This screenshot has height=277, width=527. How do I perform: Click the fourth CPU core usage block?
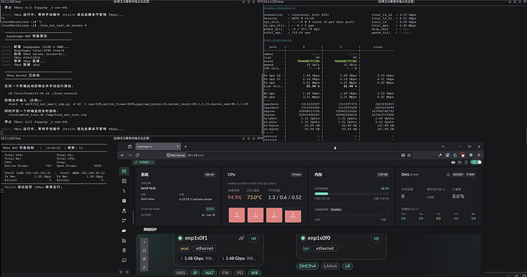coord(293,216)
